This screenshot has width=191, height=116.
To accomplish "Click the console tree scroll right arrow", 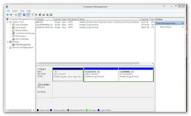I will pos(34,110).
